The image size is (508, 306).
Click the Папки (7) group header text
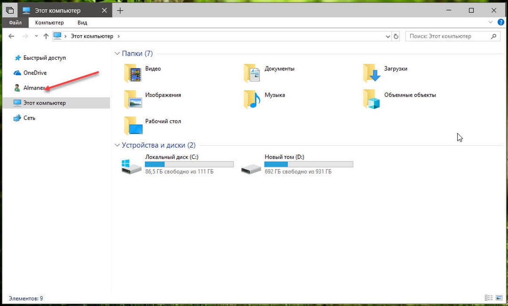(137, 54)
